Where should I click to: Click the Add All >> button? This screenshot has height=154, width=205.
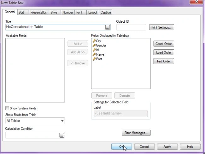click(78, 52)
